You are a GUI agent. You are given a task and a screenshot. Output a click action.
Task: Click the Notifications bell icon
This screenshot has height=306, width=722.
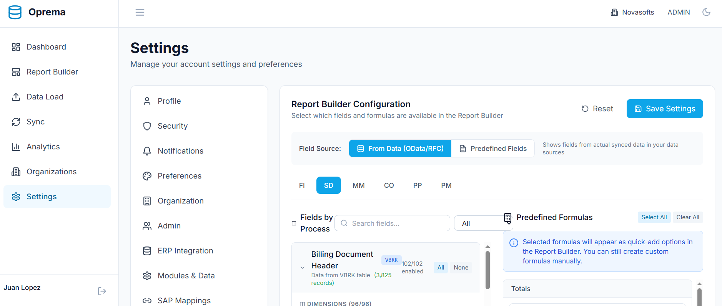147,151
